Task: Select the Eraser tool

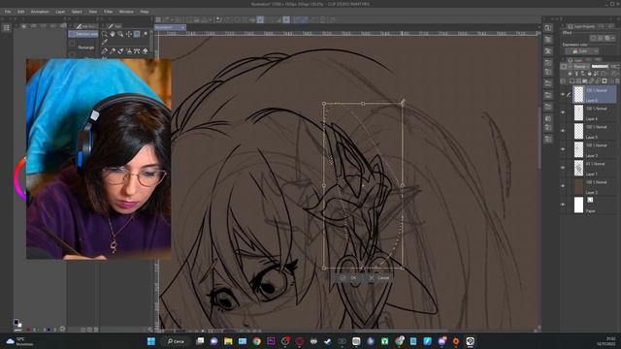Action: coord(146,51)
